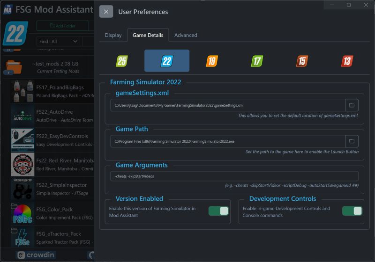Open the Find : All dropdown
The width and height of the screenshot is (375, 262).
(59, 41)
